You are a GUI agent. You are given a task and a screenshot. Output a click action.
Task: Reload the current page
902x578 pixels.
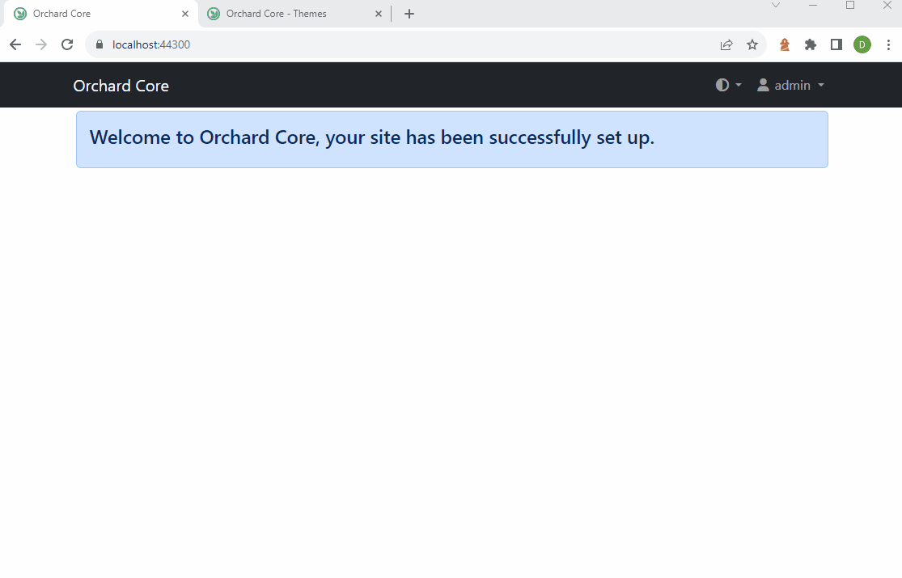pos(67,44)
